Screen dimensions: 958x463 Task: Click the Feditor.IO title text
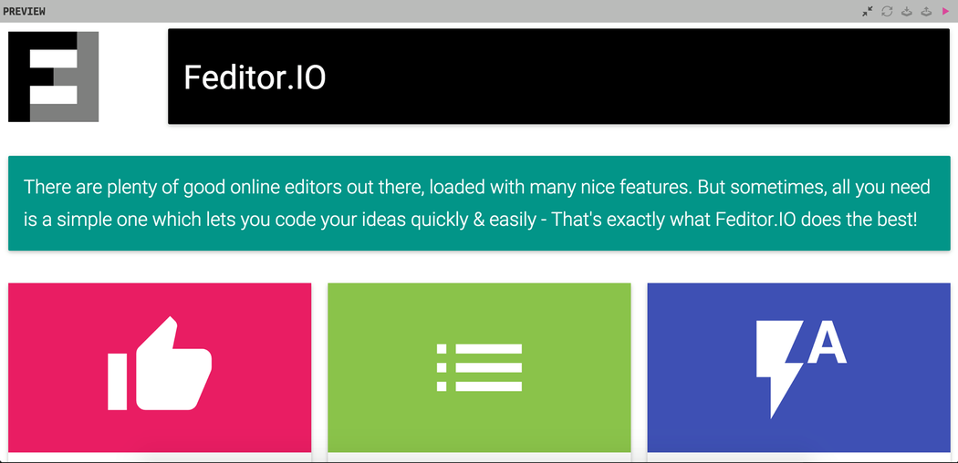tap(255, 77)
